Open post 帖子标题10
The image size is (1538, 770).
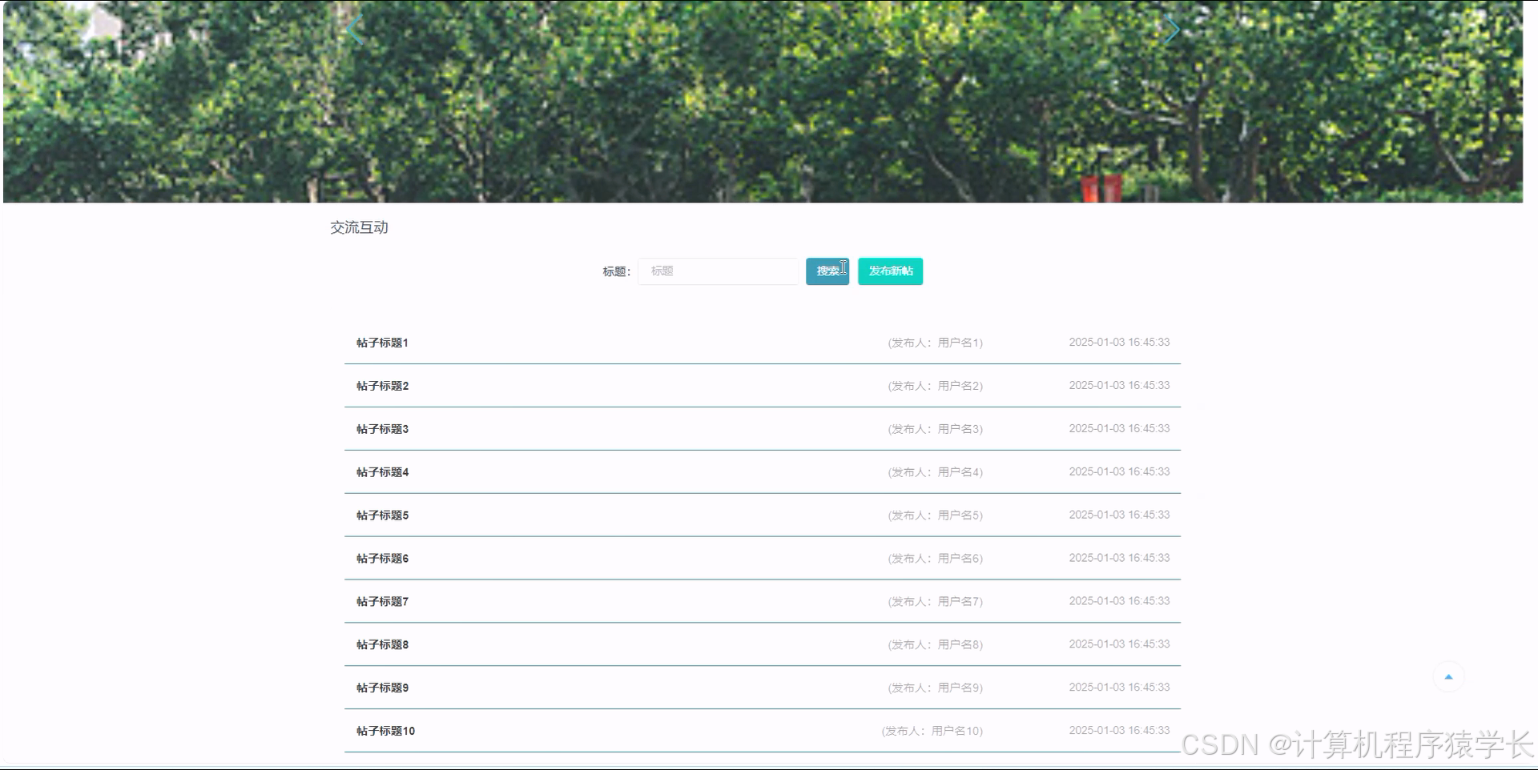[385, 732]
